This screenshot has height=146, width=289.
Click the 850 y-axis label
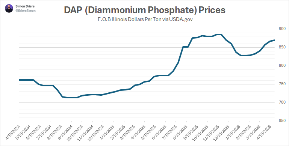(x=281, y=47)
